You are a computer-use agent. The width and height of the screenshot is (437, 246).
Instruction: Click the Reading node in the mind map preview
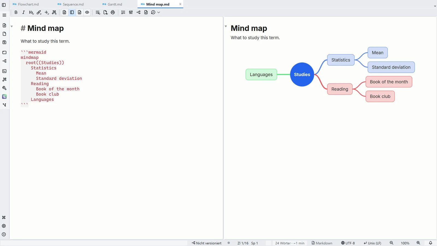(x=340, y=89)
